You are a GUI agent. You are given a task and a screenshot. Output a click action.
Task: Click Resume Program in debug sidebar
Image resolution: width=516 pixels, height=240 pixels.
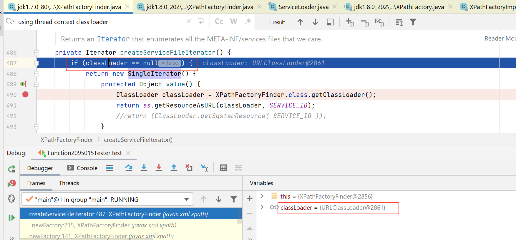11,218
